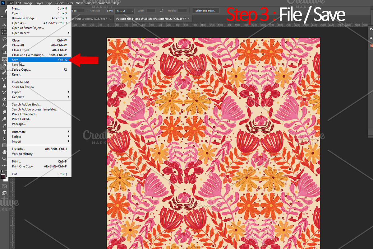Image resolution: width=373 pixels, height=249 pixels.
Task: Select the Magic Wand tool
Action: (4, 45)
